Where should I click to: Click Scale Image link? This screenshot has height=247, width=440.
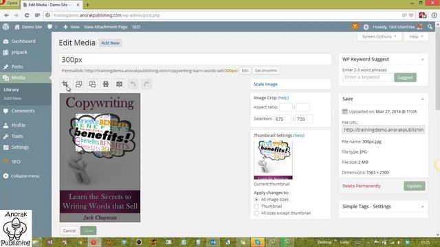click(x=265, y=84)
